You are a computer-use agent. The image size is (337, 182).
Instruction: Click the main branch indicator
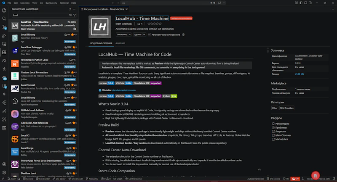click(12, 179)
